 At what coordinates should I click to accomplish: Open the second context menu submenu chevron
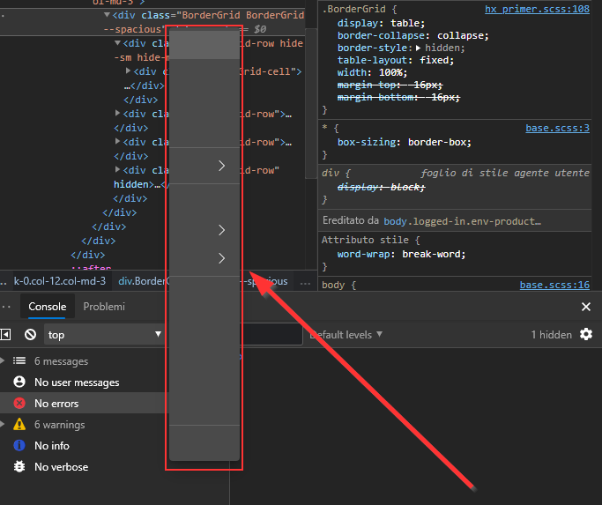click(221, 230)
